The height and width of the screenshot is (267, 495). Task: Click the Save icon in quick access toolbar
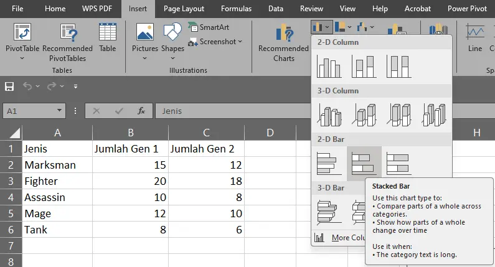pyautogui.click(x=9, y=86)
